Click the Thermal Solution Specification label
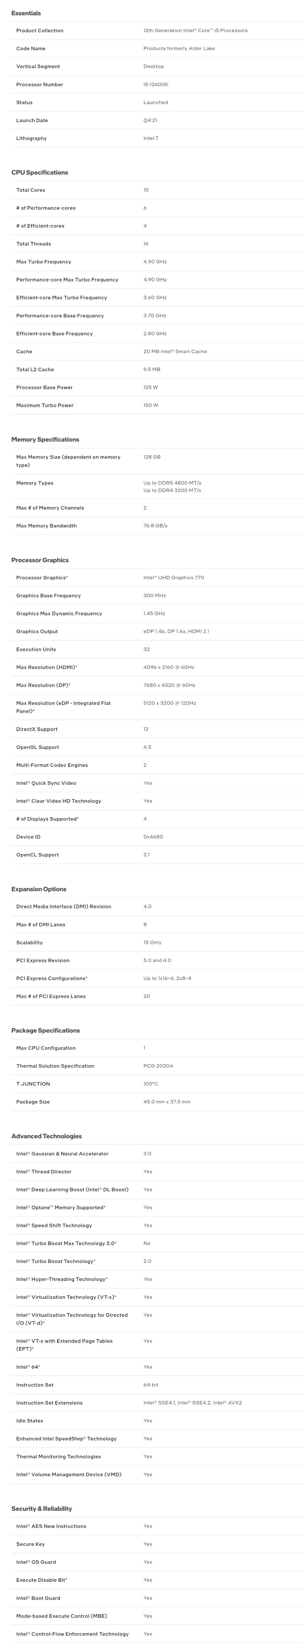The width and height of the screenshot is (305, 1643). coord(55,1066)
